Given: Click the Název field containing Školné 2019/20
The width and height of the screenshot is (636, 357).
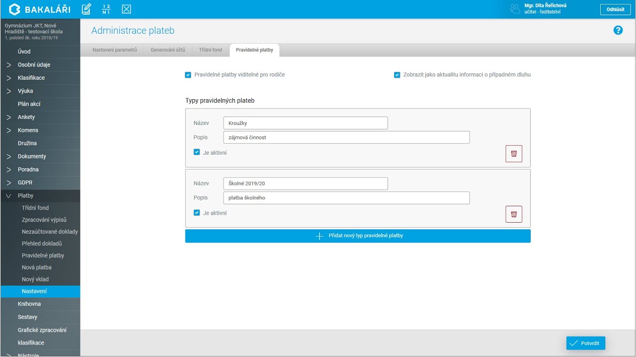Looking at the screenshot, I should pyautogui.click(x=306, y=183).
